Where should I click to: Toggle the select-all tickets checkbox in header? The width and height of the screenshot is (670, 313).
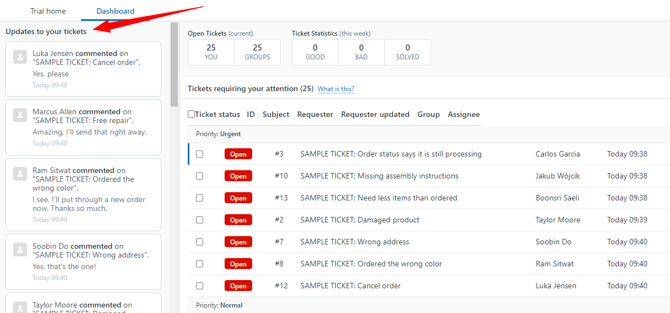coord(191,114)
